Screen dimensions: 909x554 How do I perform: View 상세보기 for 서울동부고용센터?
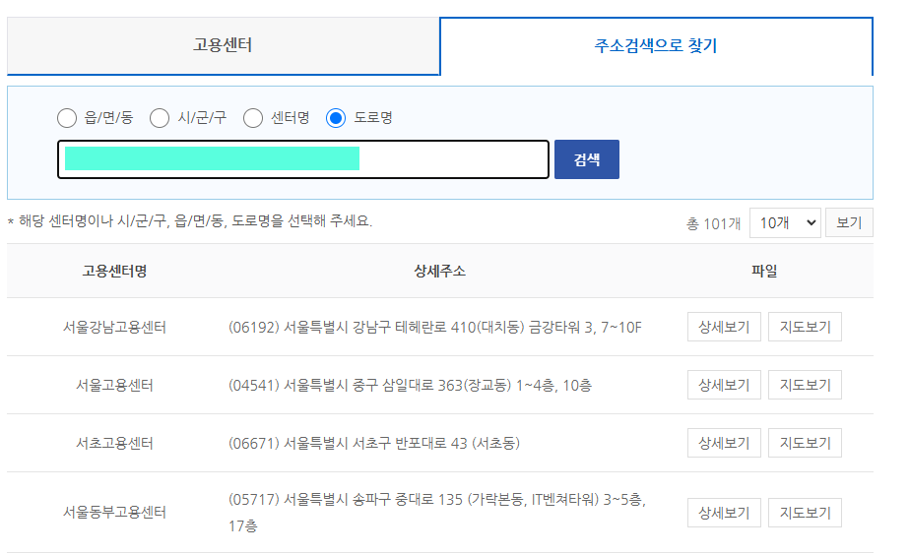point(724,513)
